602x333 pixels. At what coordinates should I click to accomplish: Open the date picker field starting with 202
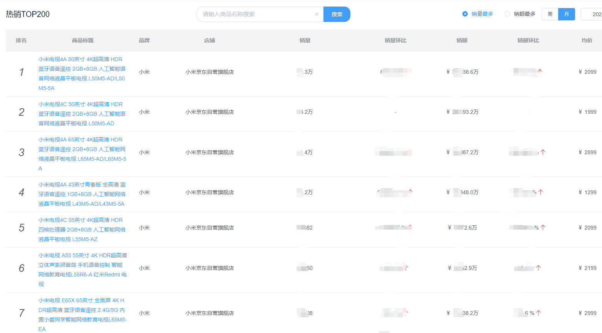[592, 14]
